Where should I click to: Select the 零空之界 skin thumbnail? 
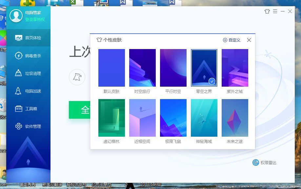204,68
